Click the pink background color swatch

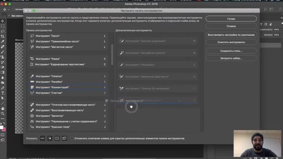(x=4, y=129)
